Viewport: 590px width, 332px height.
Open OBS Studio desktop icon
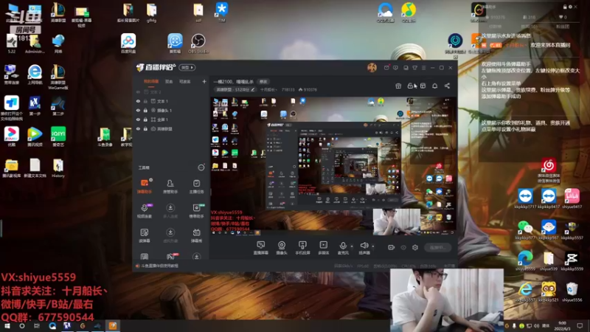pos(198,44)
